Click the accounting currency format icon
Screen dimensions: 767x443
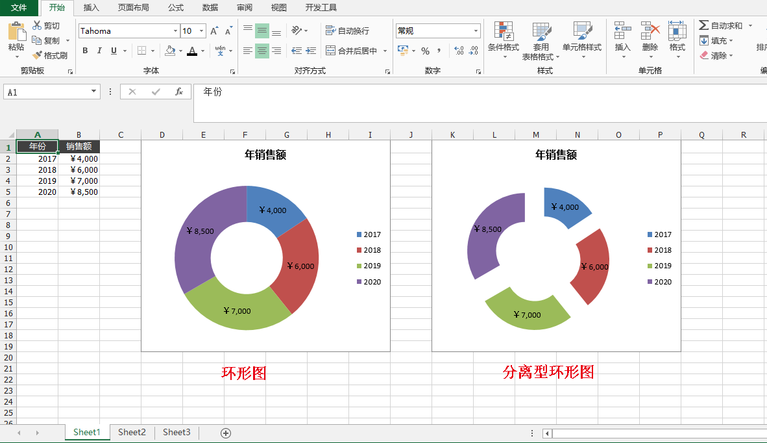tap(403, 51)
